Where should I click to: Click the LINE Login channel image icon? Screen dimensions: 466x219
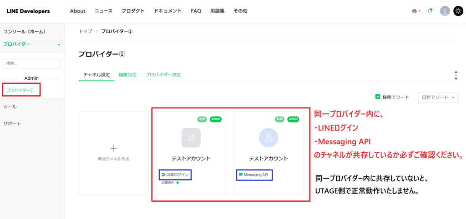click(191, 137)
